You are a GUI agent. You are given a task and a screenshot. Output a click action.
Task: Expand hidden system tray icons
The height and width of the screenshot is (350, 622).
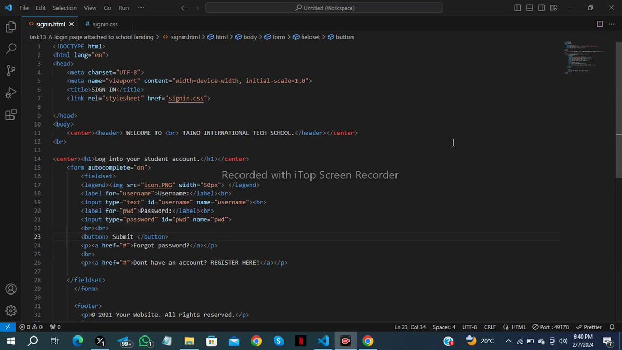[508, 341]
